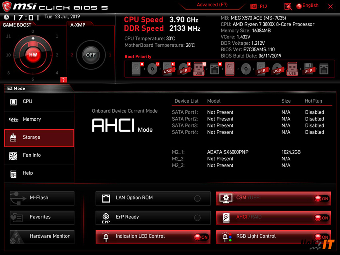Click the SATA Port4 row label
This screenshot has width=340, height=255.
tap(185, 132)
